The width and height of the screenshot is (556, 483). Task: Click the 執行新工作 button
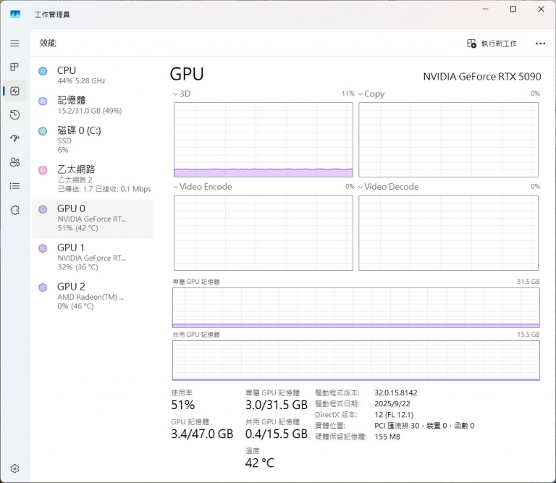(x=492, y=43)
